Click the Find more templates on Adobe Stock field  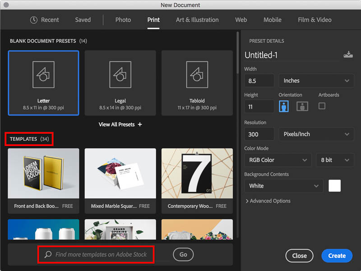pyautogui.click(x=101, y=254)
